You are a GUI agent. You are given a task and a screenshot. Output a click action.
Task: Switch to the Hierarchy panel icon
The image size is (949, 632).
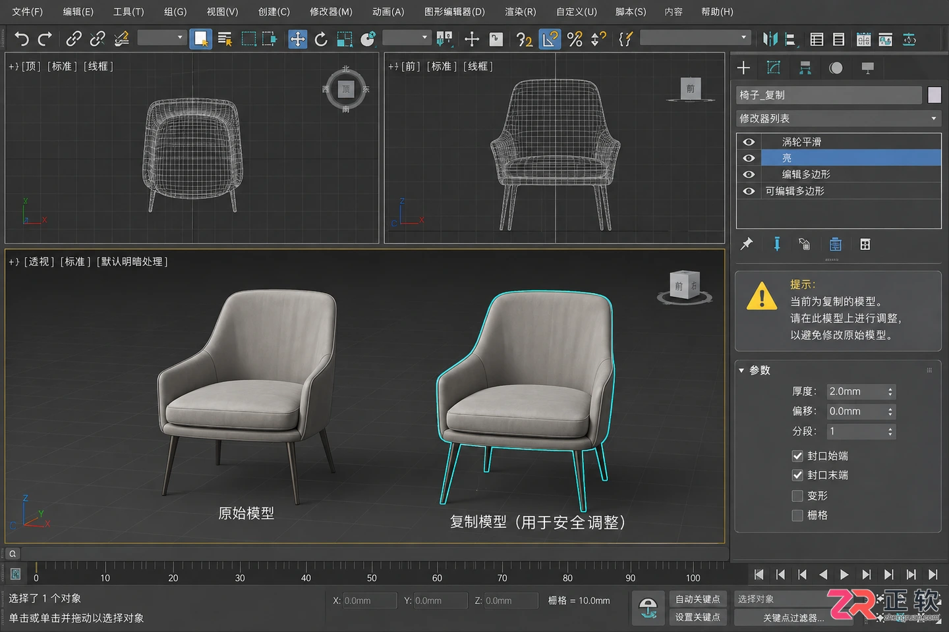805,68
